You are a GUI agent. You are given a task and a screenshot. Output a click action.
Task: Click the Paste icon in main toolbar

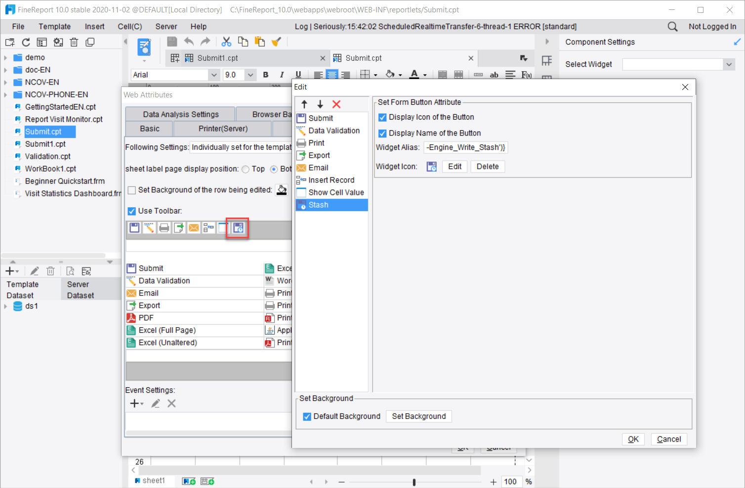[260, 42]
